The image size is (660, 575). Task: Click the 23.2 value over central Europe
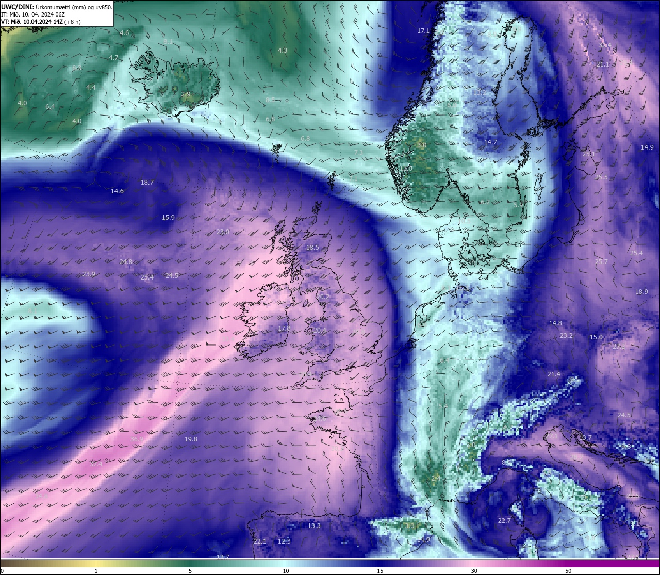(x=566, y=336)
